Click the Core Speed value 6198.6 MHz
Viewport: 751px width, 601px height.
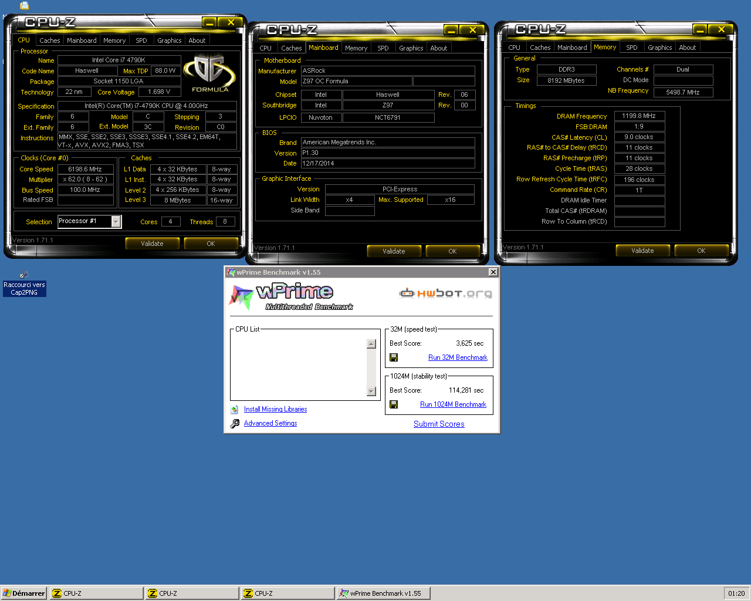click(x=85, y=169)
